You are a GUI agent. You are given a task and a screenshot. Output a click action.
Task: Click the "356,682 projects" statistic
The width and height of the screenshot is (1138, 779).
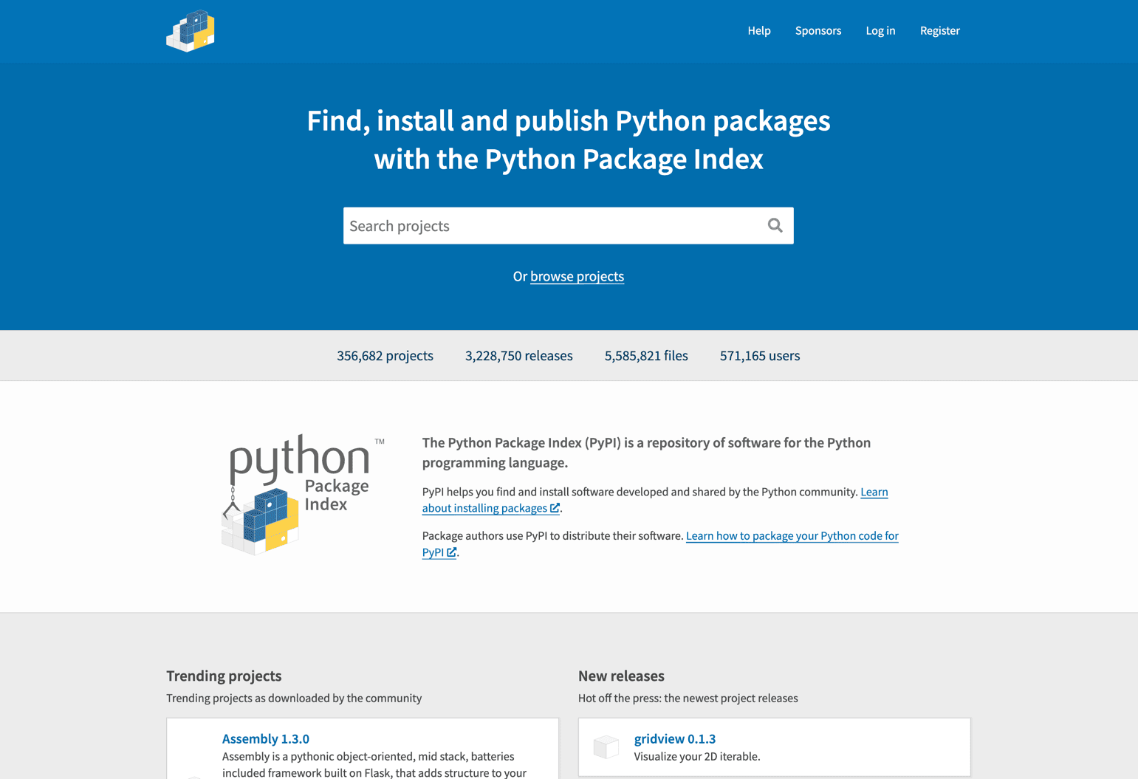[x=385, y=356]
